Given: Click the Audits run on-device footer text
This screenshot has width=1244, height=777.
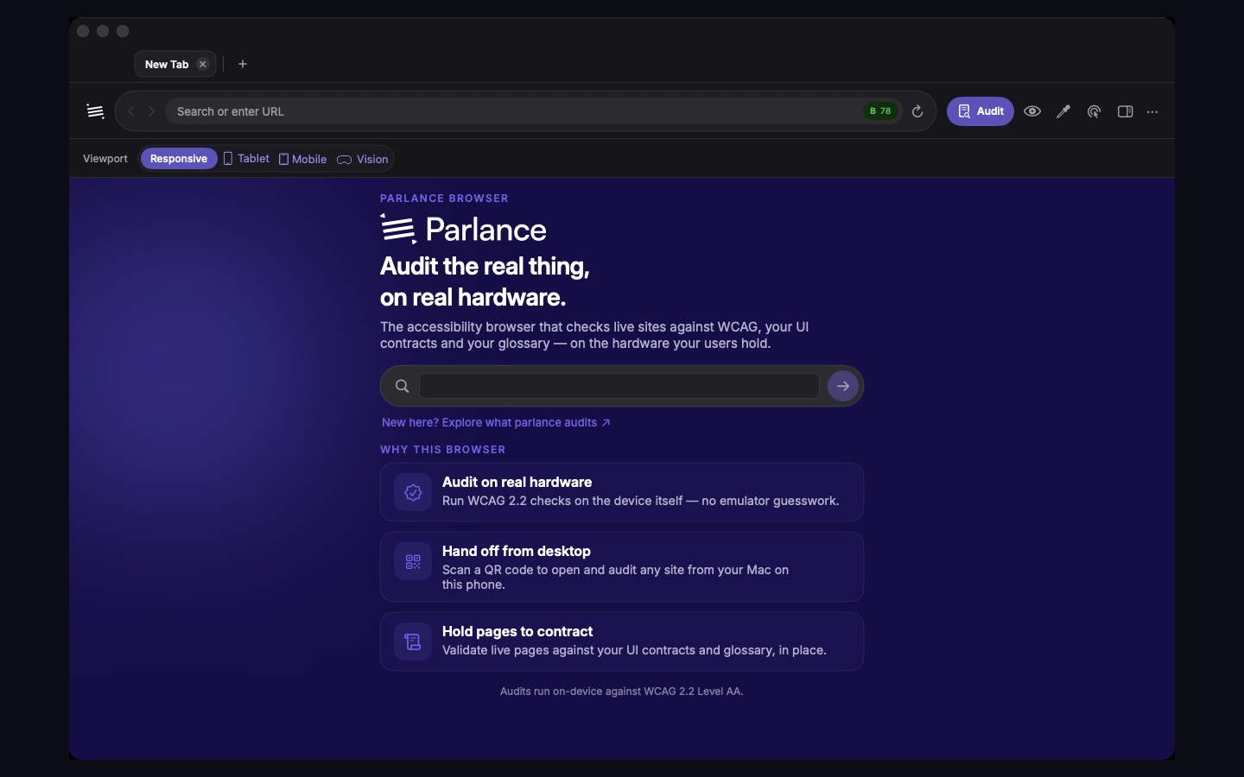Looking at the screenshot, I should tap(622, 691).
